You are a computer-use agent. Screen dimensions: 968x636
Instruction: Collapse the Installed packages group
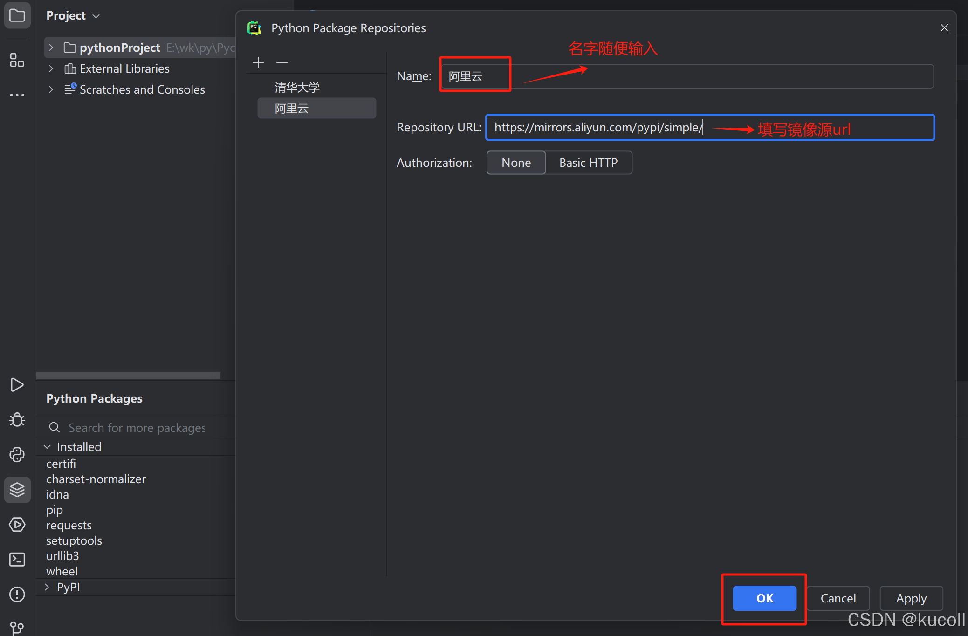tap(47, 447)
